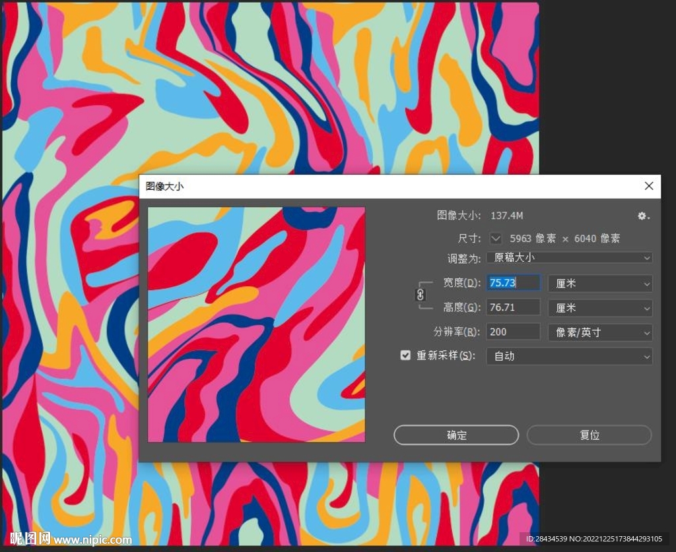Open the 像素/英寸 resolution unit dropdown
Image resolution: width=676 pixels, height=552 pixels.
point(600,332)
